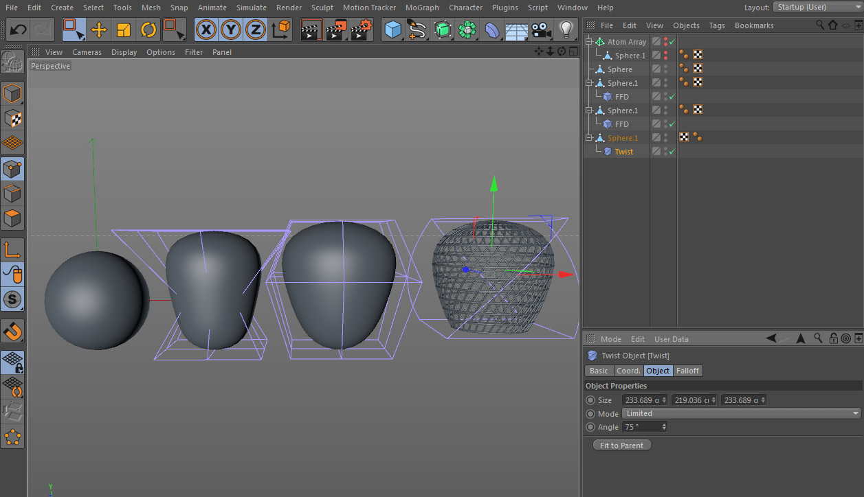Click the Fit to Parent button
Screen dimensions: 864x497
pyautogui.click(x=621, y=446)
